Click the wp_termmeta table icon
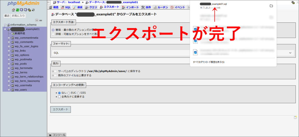Screen dimensions: 299x137 pyautogui.click(x=13, y=68)
